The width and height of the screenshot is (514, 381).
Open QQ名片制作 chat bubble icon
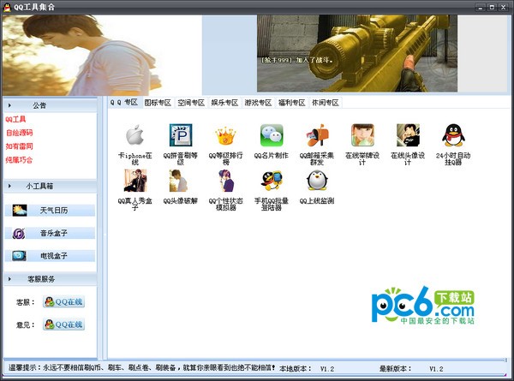(x=272, y=135)
